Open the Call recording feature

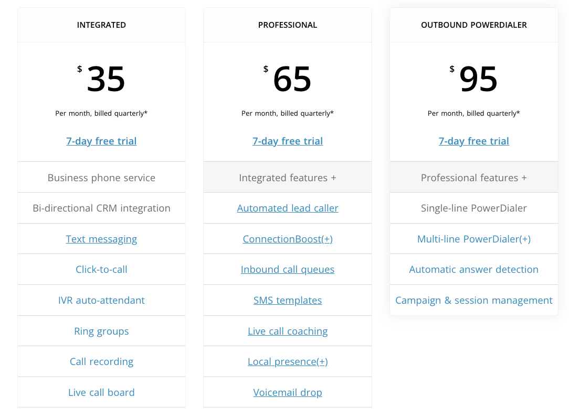(x=101, y=361)
